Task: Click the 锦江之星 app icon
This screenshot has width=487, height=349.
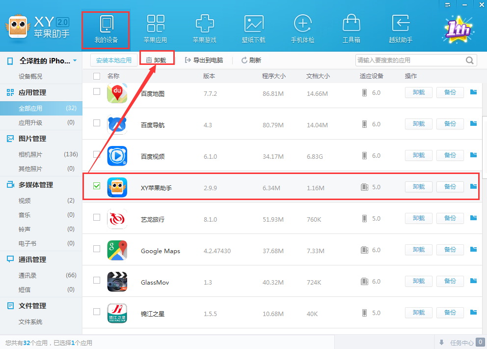Action: coord(117,313)
